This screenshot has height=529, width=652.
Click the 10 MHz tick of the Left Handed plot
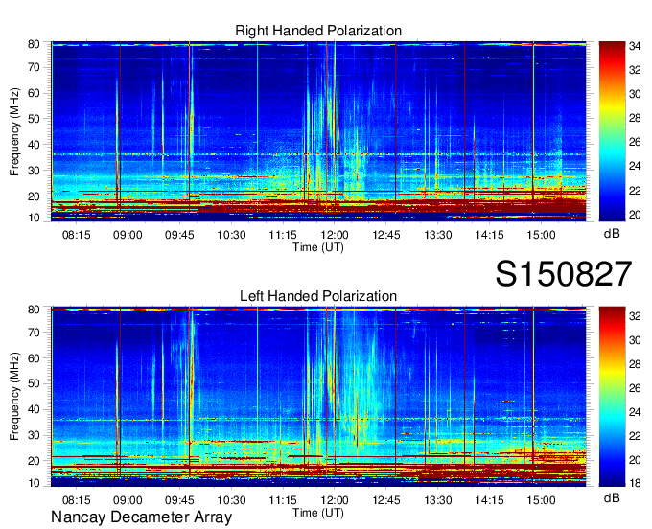(34, 483)
